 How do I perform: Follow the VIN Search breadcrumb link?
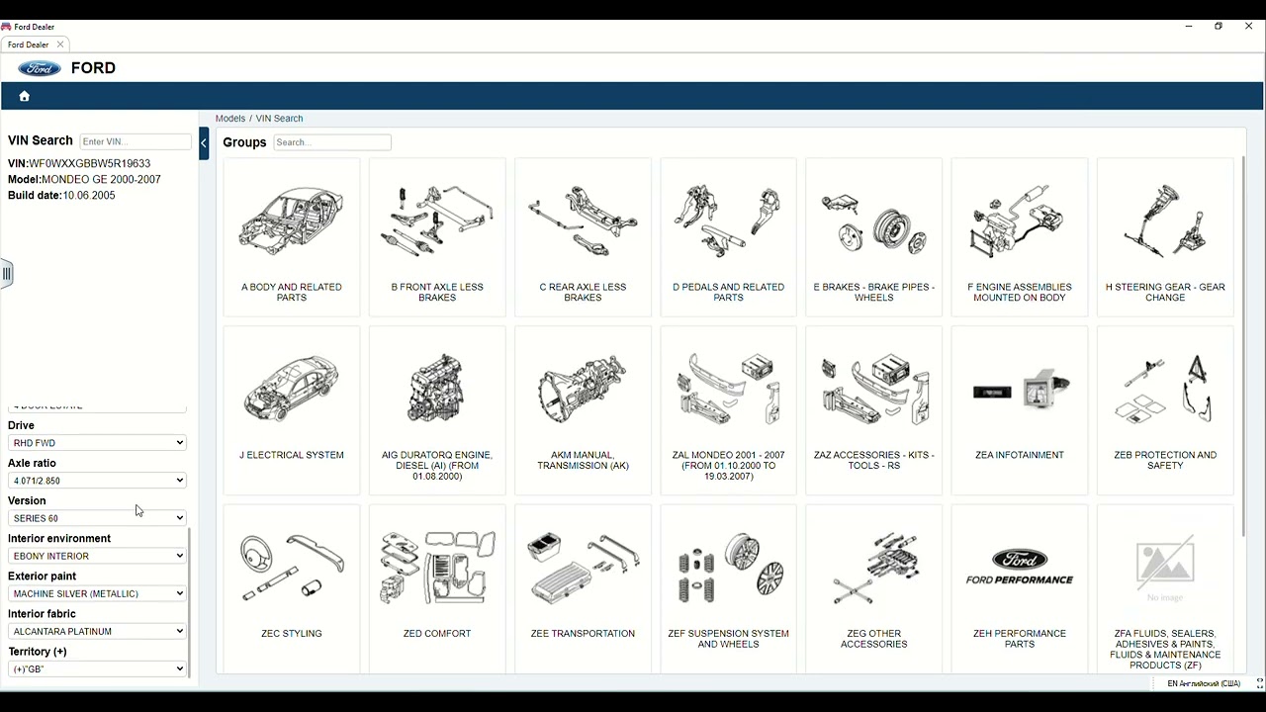[x=280, y=119]
